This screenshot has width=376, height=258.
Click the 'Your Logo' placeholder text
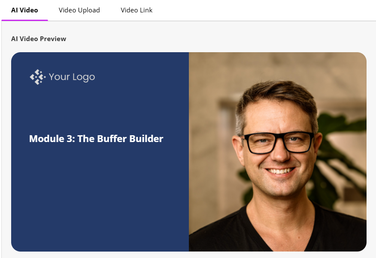pyautogui.click(x=72, y=77)
